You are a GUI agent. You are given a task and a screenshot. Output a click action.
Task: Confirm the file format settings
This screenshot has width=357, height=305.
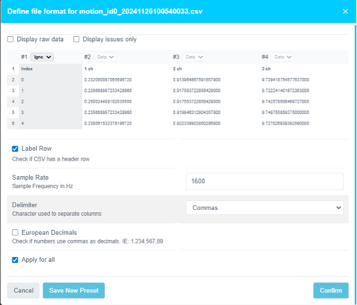(x=330, y=290)
